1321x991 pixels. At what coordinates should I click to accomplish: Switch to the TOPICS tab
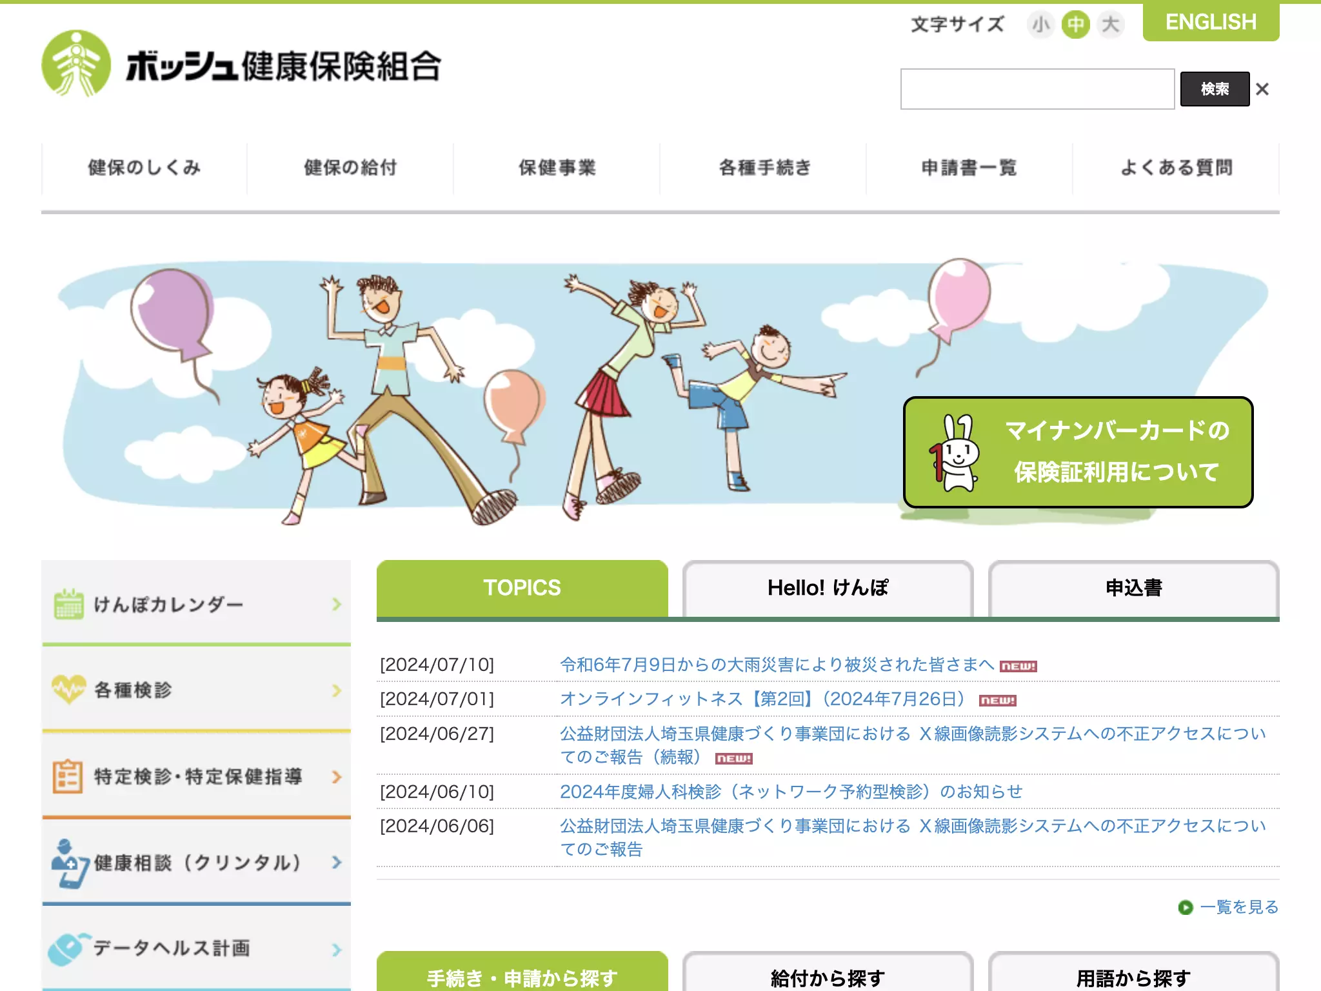522,588
